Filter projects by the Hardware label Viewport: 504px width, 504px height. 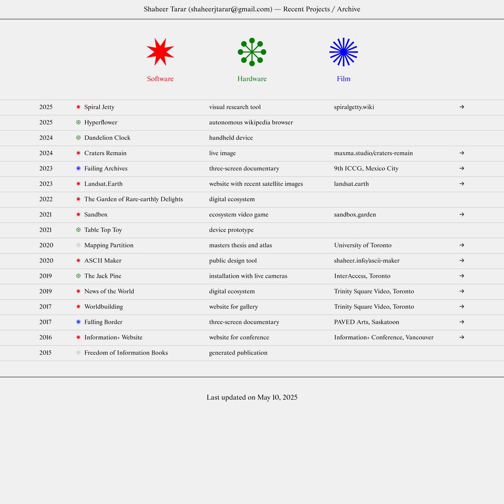pos(252,79)
